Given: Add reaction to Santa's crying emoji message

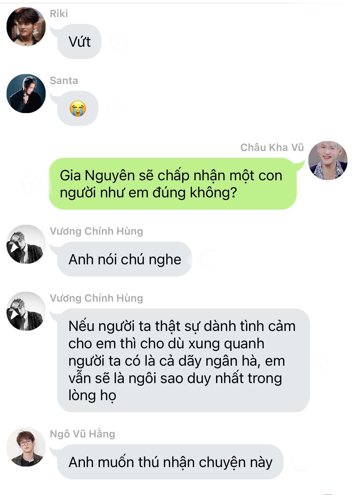Looking at the screenshot, I should [116, 109].
